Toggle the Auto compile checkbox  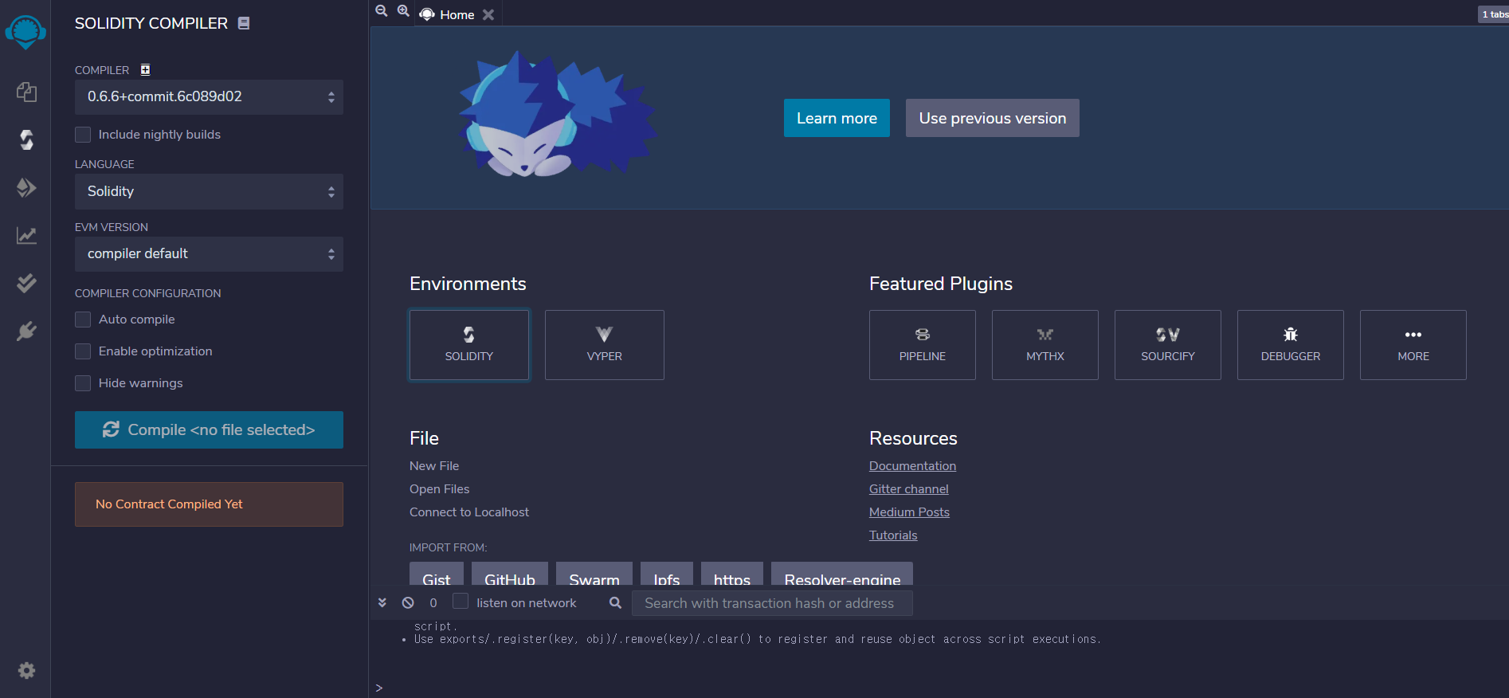pyautogui.click(x=83, y=320)
